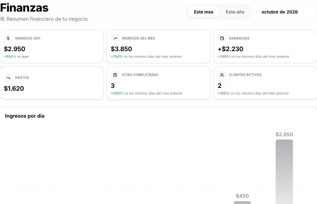The width and height of the screenshot is (317, 204).
Task: Click the $2.950 Ingresos Hoy value
Action: pyautogui.click(x=14, y=49)
